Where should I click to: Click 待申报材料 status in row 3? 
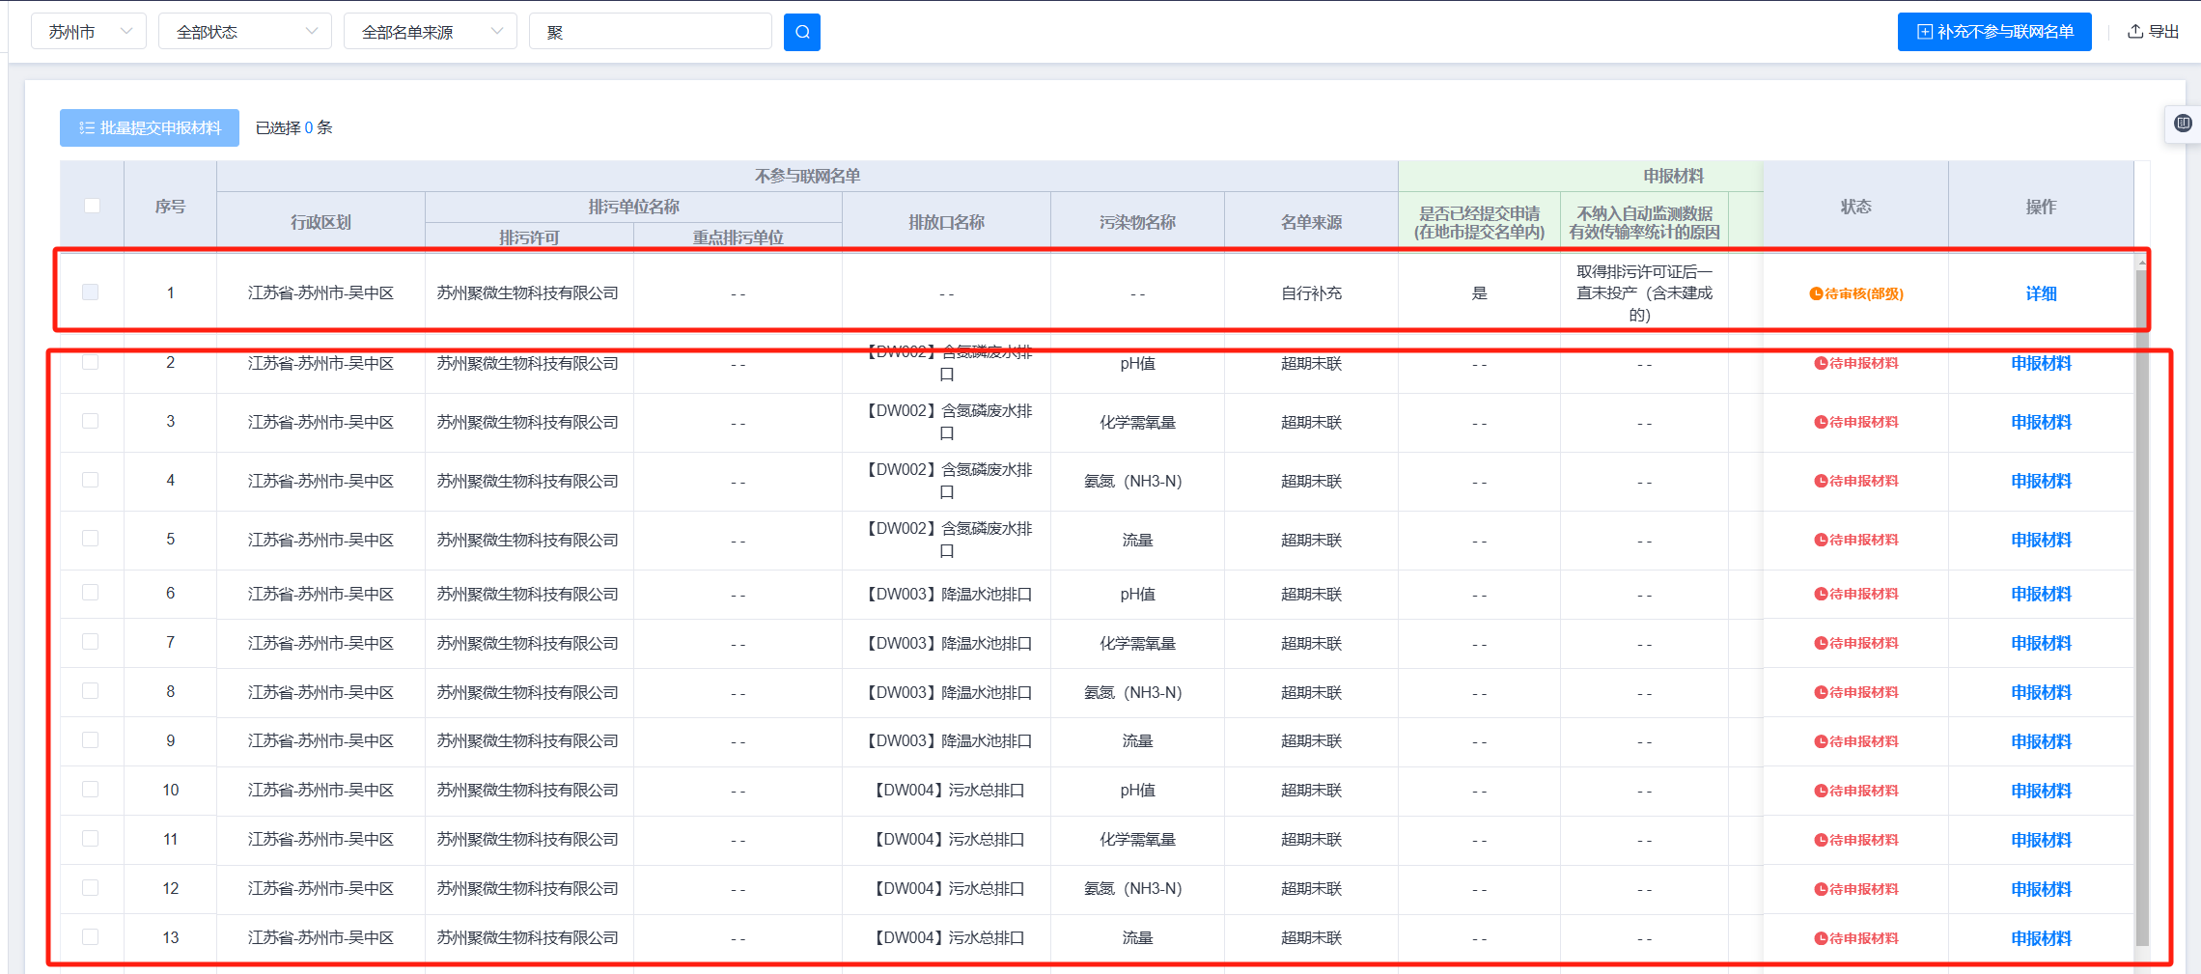tap(1856, 422)
